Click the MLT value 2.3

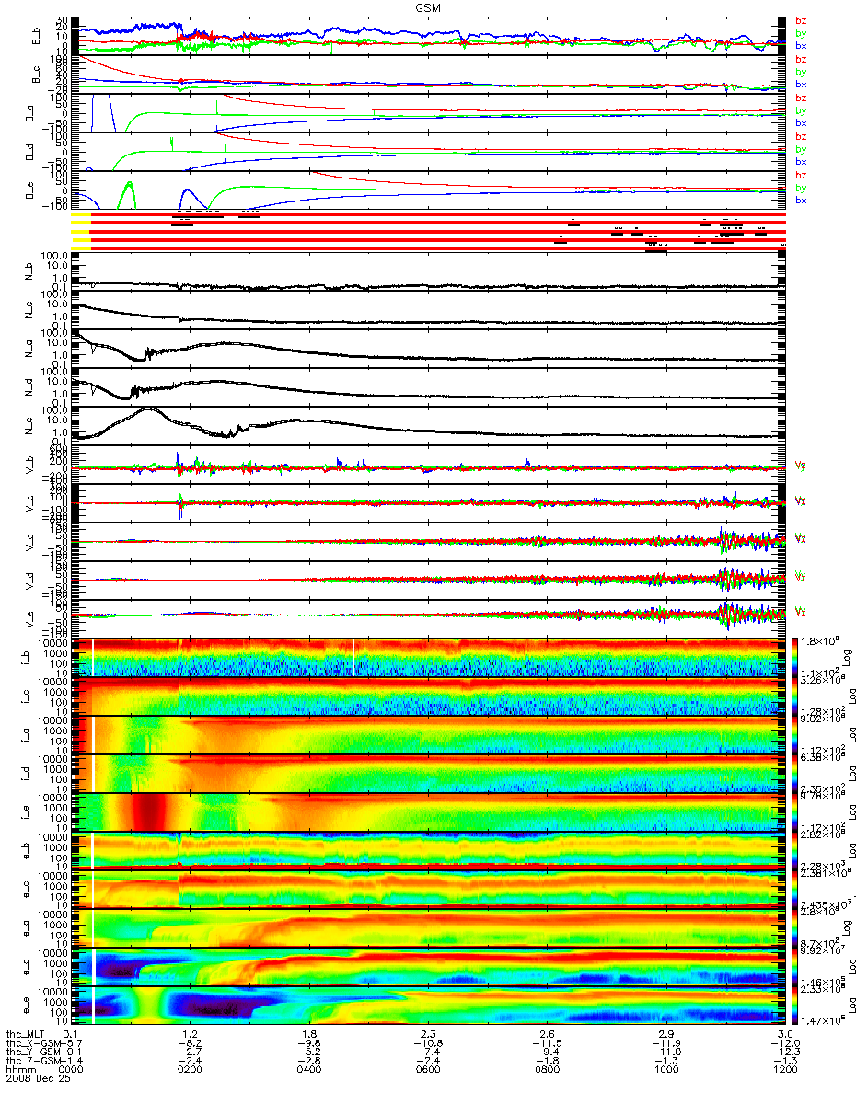(x=429, y=1032)
